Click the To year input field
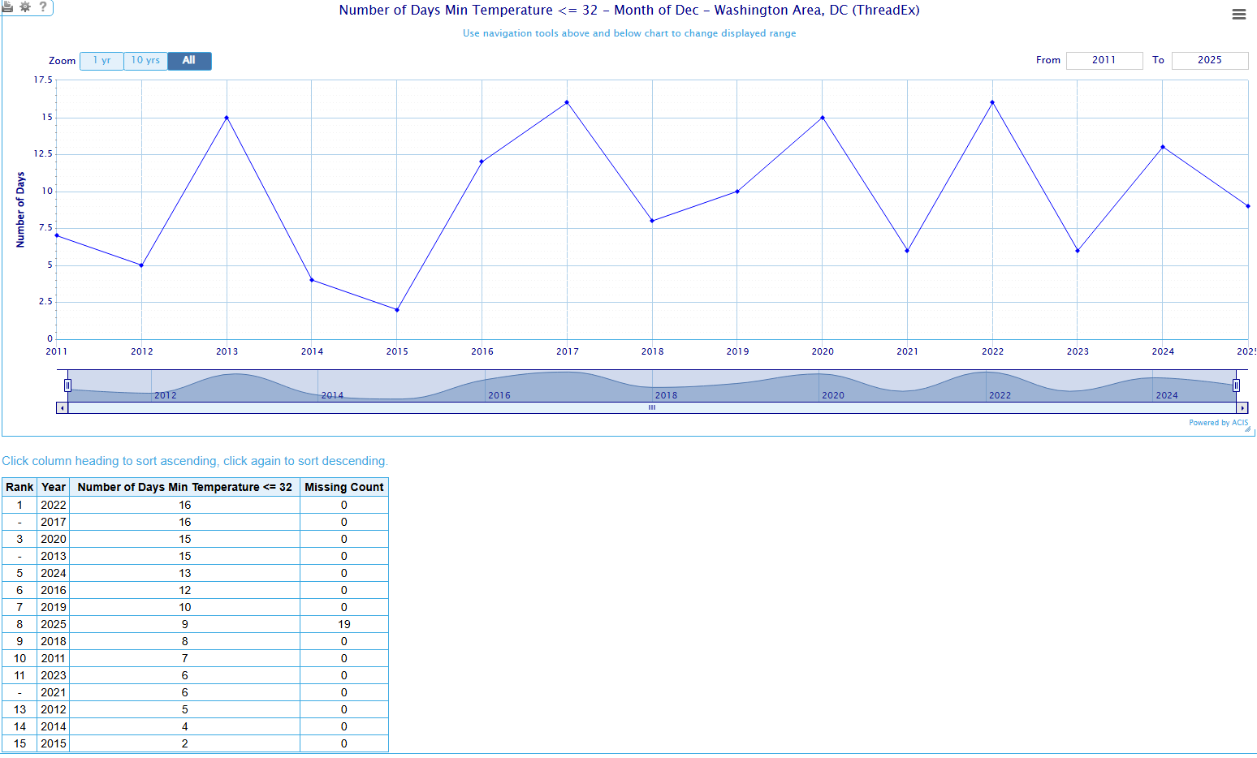The width and height of the screenshot is (1257, 758). click(1209, 61)
